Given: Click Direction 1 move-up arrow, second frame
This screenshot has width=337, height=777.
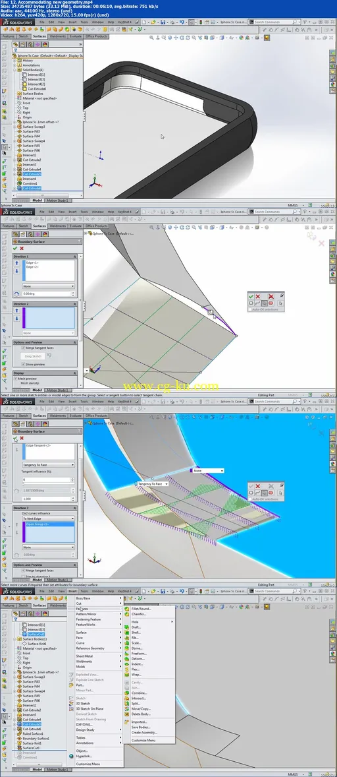Looking at the screenshot, I should pyautogui.click(x=17, y=263).
